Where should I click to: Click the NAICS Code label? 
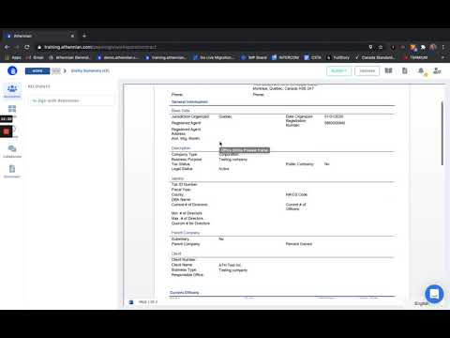click(x=296, y=194)
